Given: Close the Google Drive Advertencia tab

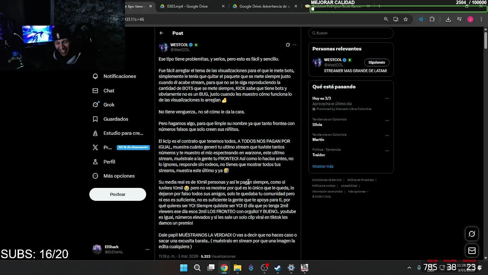Looking at the screenshot, I should click(x=296, y=6).
